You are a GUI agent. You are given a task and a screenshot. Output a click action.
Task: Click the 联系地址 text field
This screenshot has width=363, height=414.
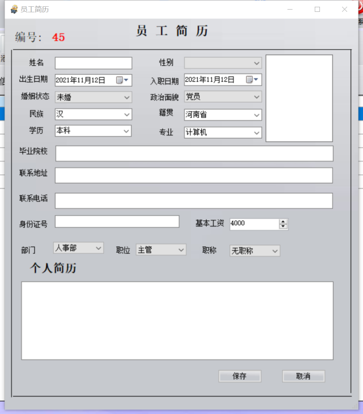pyautogui.click(x=194, y=176)
